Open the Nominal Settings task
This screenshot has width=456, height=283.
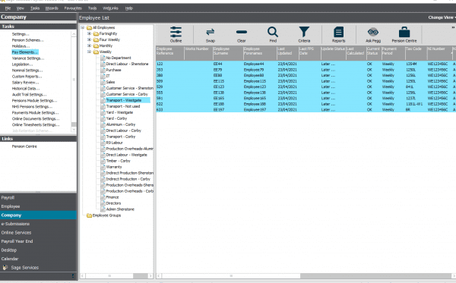[27, 71]
